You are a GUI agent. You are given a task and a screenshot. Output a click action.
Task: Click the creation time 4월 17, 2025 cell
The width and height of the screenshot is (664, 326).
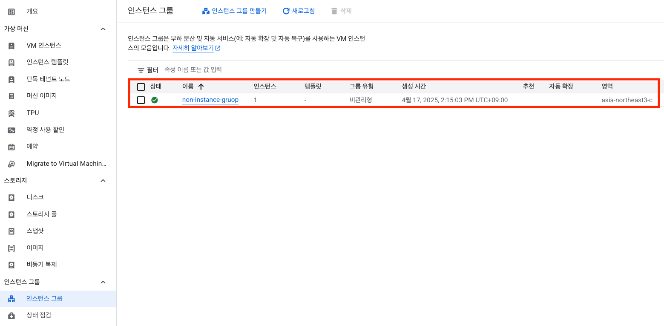click(455, 100)
